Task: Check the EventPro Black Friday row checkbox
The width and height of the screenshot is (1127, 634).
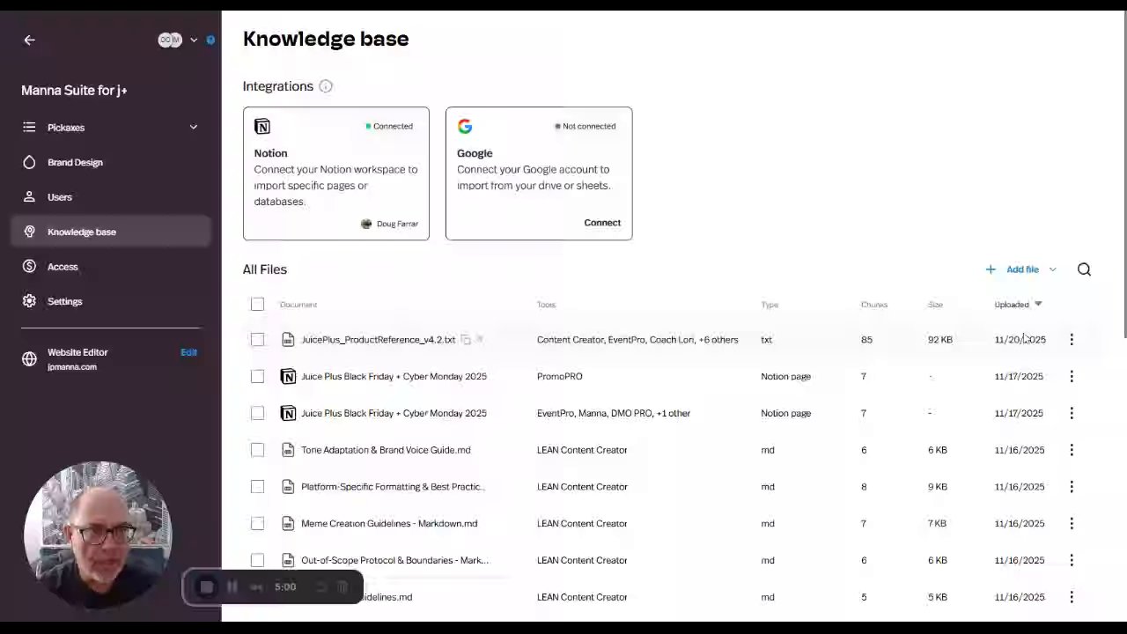Action: click(257, 413)
